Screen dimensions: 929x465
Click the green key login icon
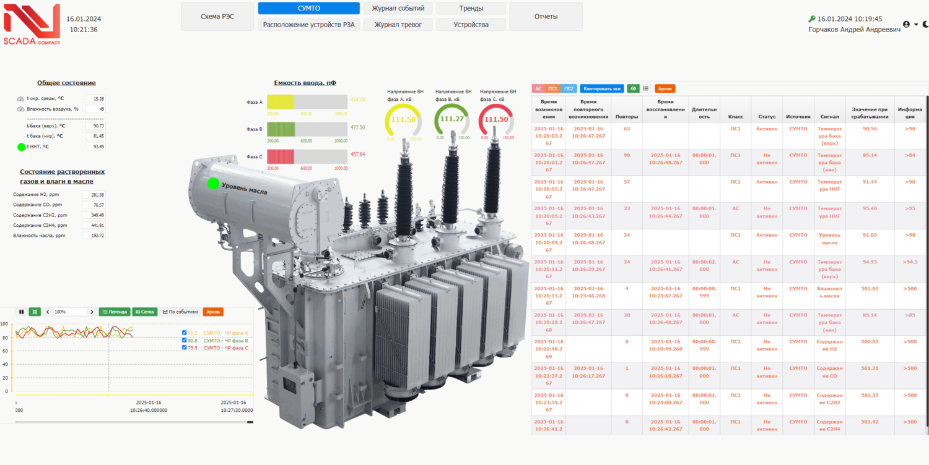click(812, 19)
